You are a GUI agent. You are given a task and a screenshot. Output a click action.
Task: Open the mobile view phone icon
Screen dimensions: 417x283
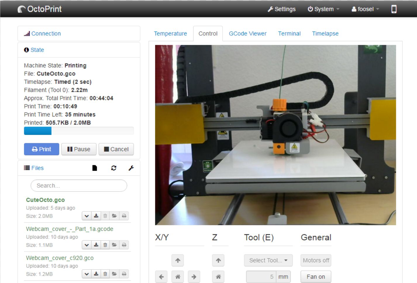(394, 9)
